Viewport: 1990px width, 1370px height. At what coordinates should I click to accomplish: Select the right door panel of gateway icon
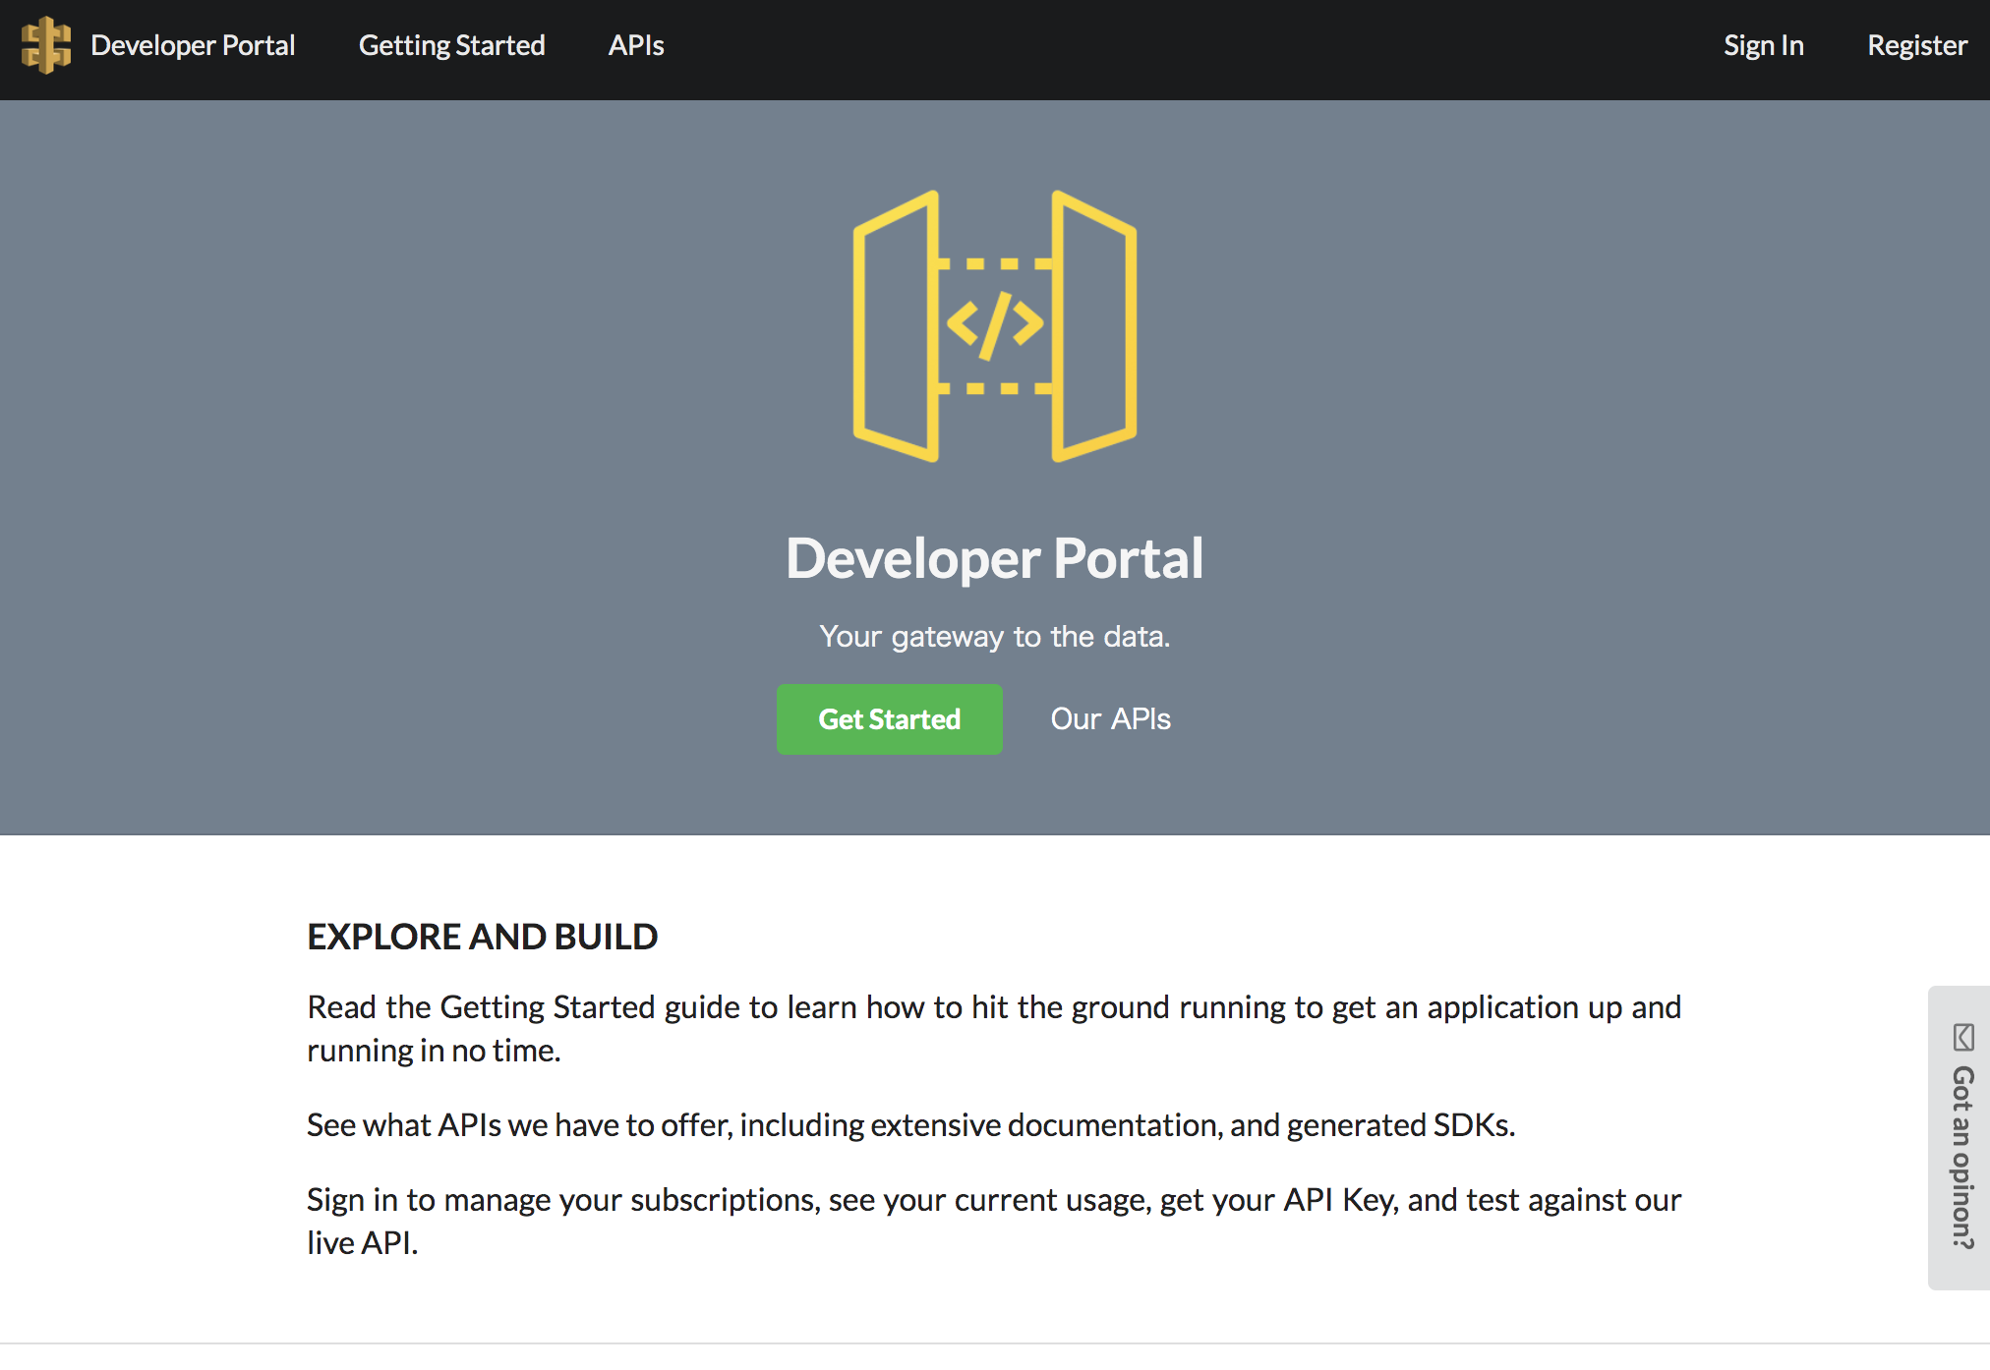1093,324
